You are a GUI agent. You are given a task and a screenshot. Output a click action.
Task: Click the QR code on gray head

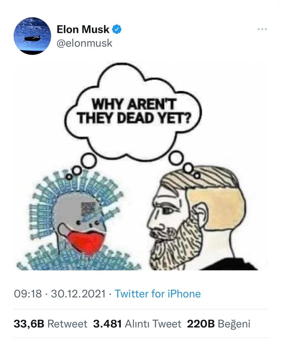tap(88, 209)
